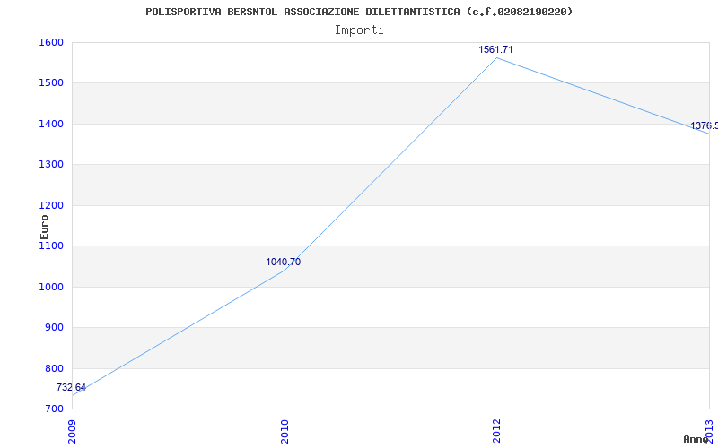Click the 2013 x-axis tick
Viewport: 718px width, 448px height.
pyautogui.click(x=709, y=431)
